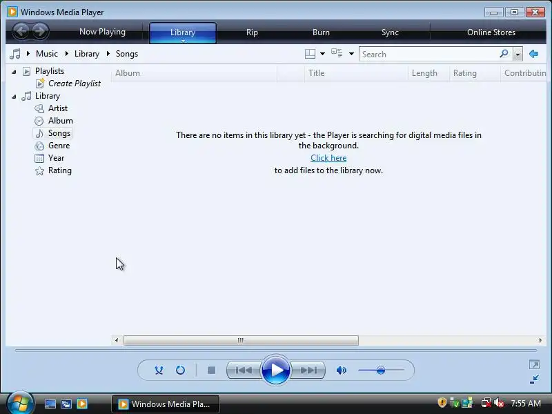Viewport: 552px width, 414px height.
Task: Click Library in the breadcrumb path
Action: tap(87, 54)
